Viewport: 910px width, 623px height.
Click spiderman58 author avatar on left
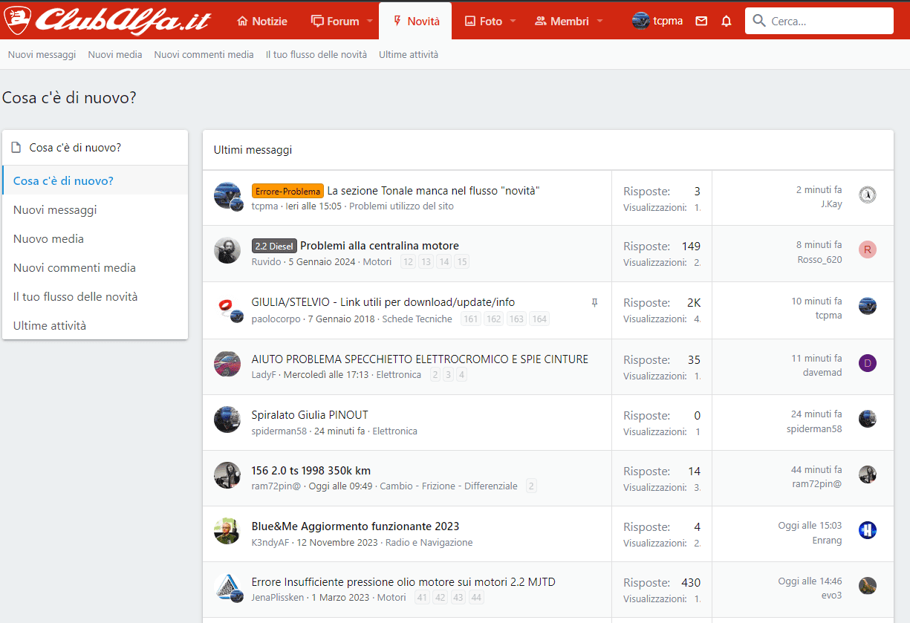227,420
